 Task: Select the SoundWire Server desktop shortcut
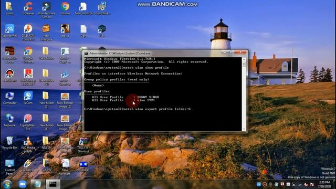(9, 55)
